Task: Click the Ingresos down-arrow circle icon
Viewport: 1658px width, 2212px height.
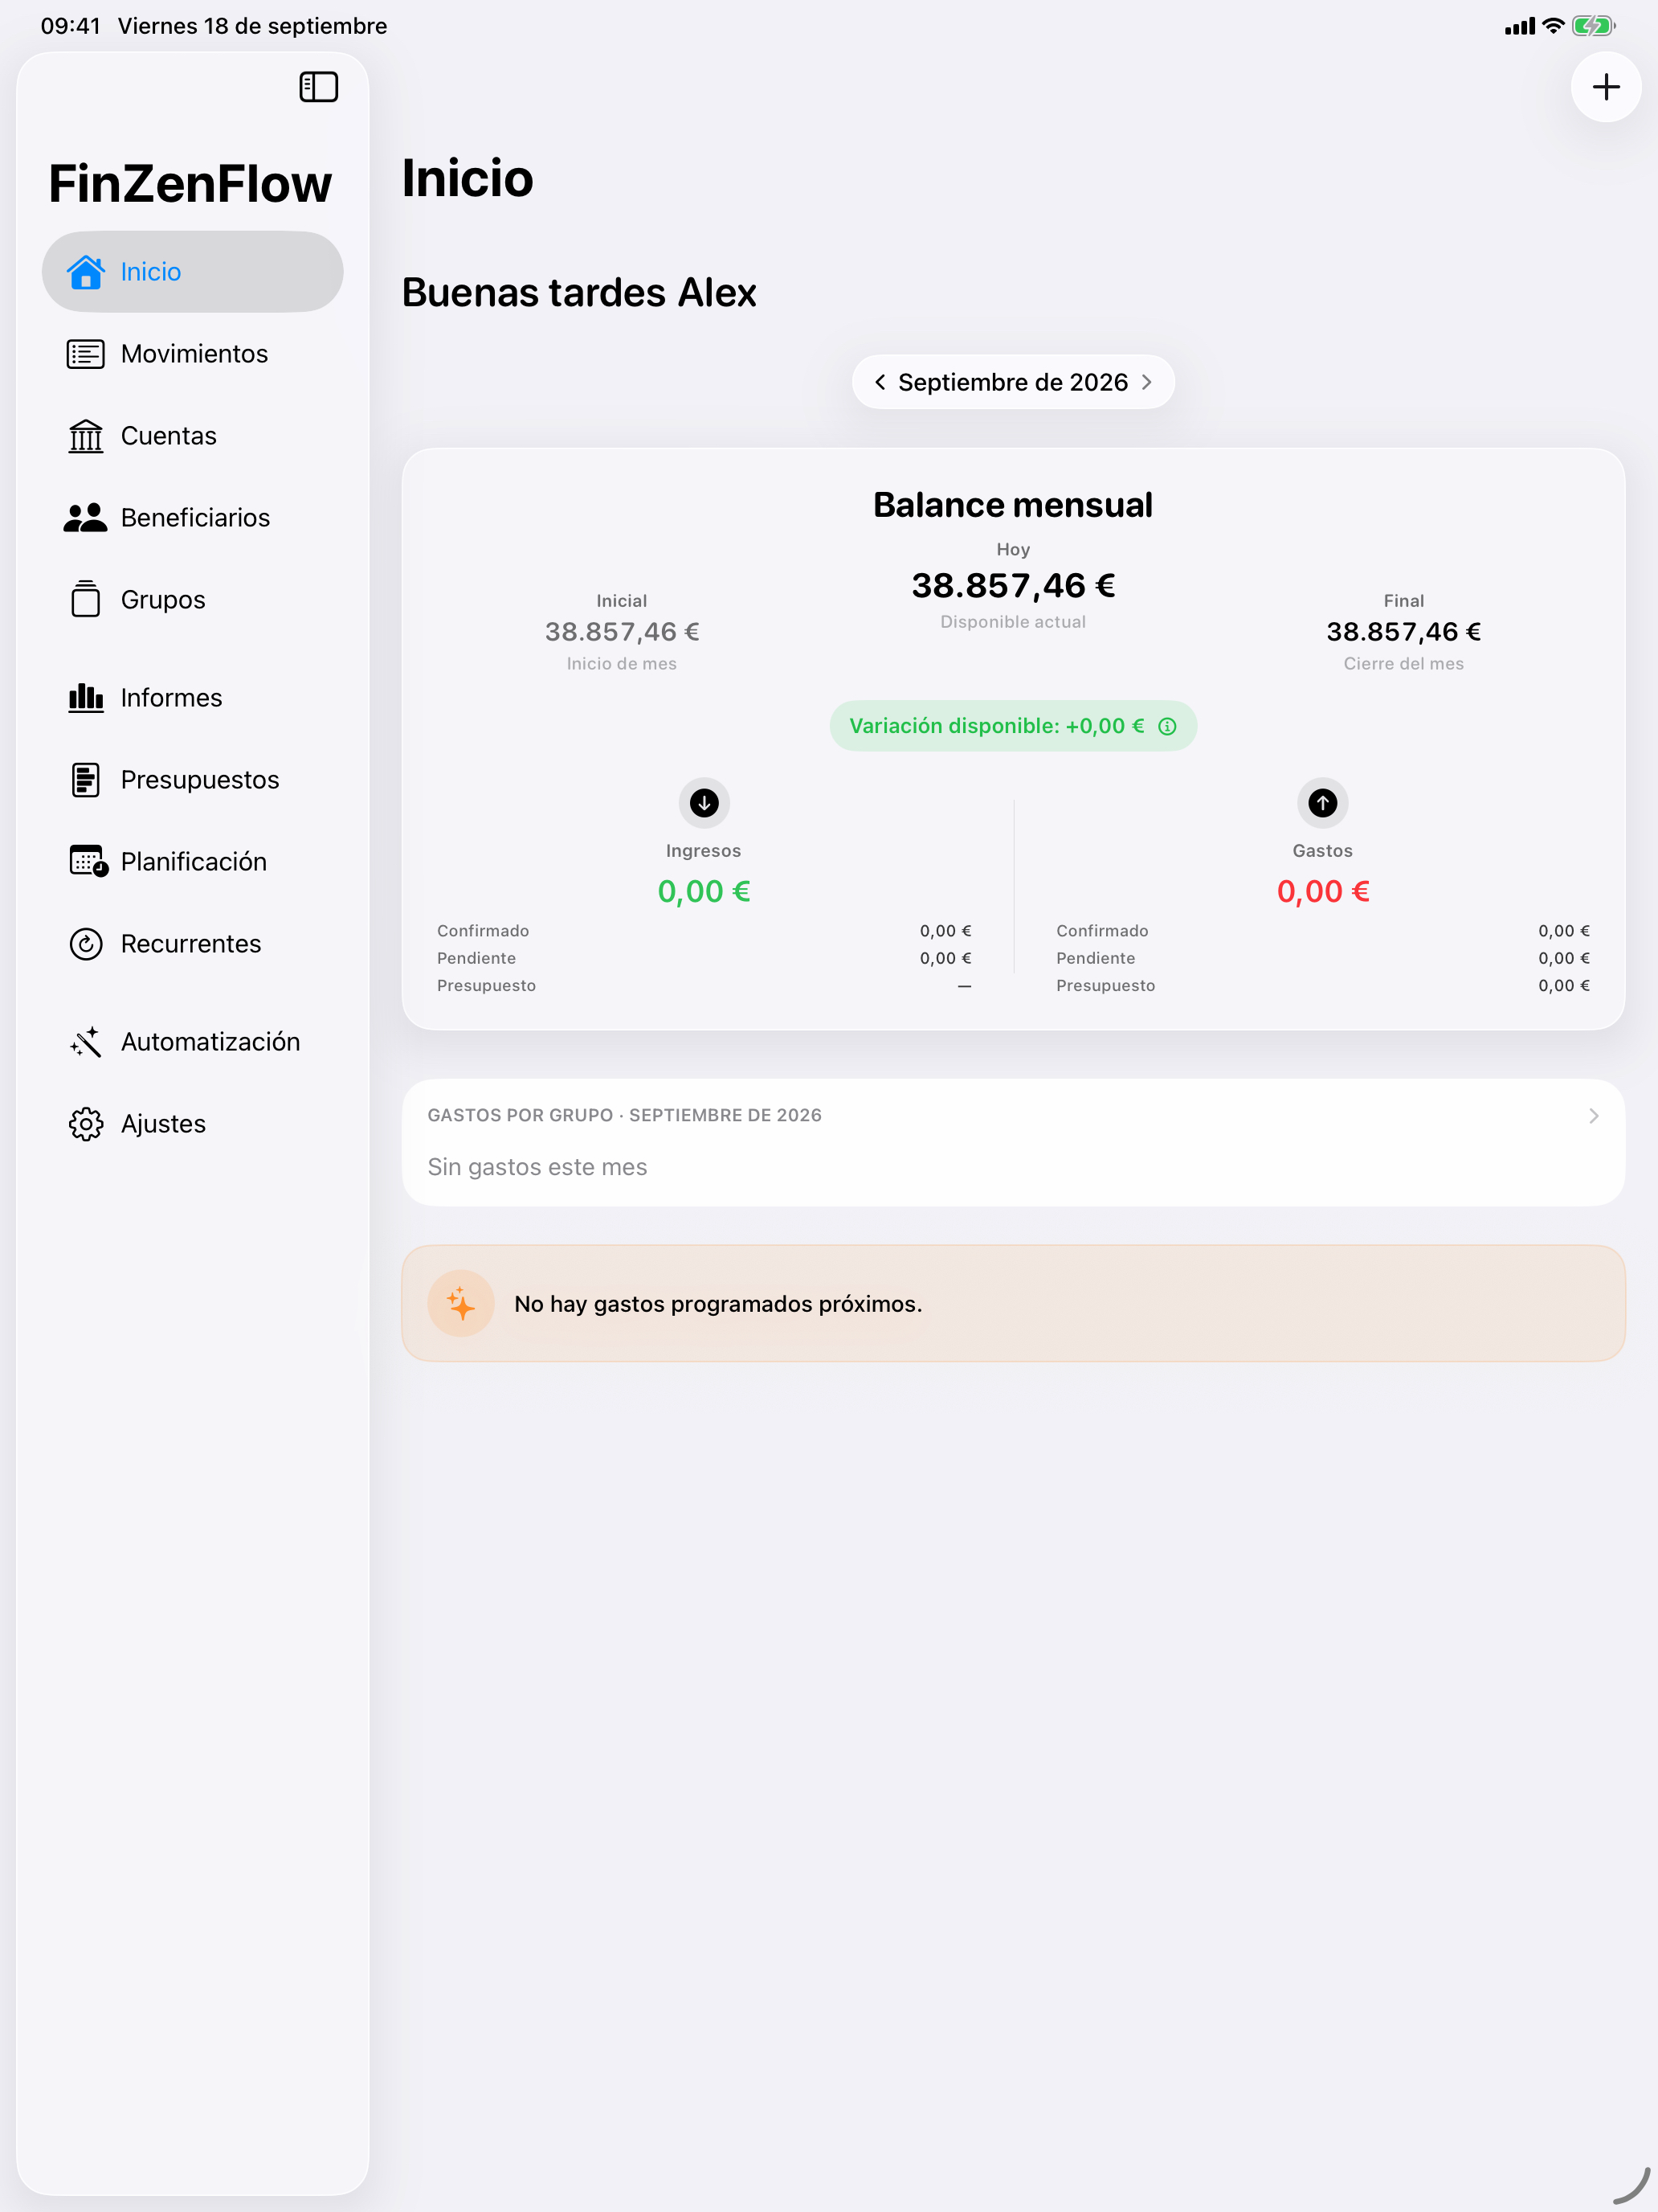Action: (x=704, y=803)
